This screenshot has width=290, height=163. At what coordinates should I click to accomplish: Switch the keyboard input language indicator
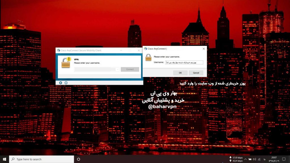(265, 159)
